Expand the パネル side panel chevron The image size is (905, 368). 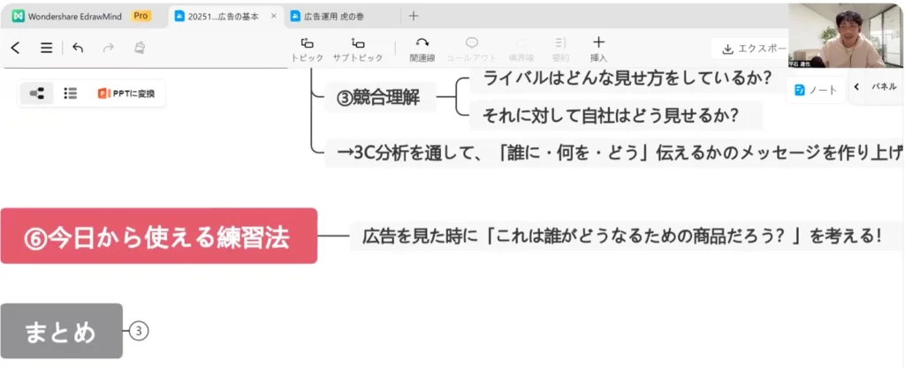[856, 86]
